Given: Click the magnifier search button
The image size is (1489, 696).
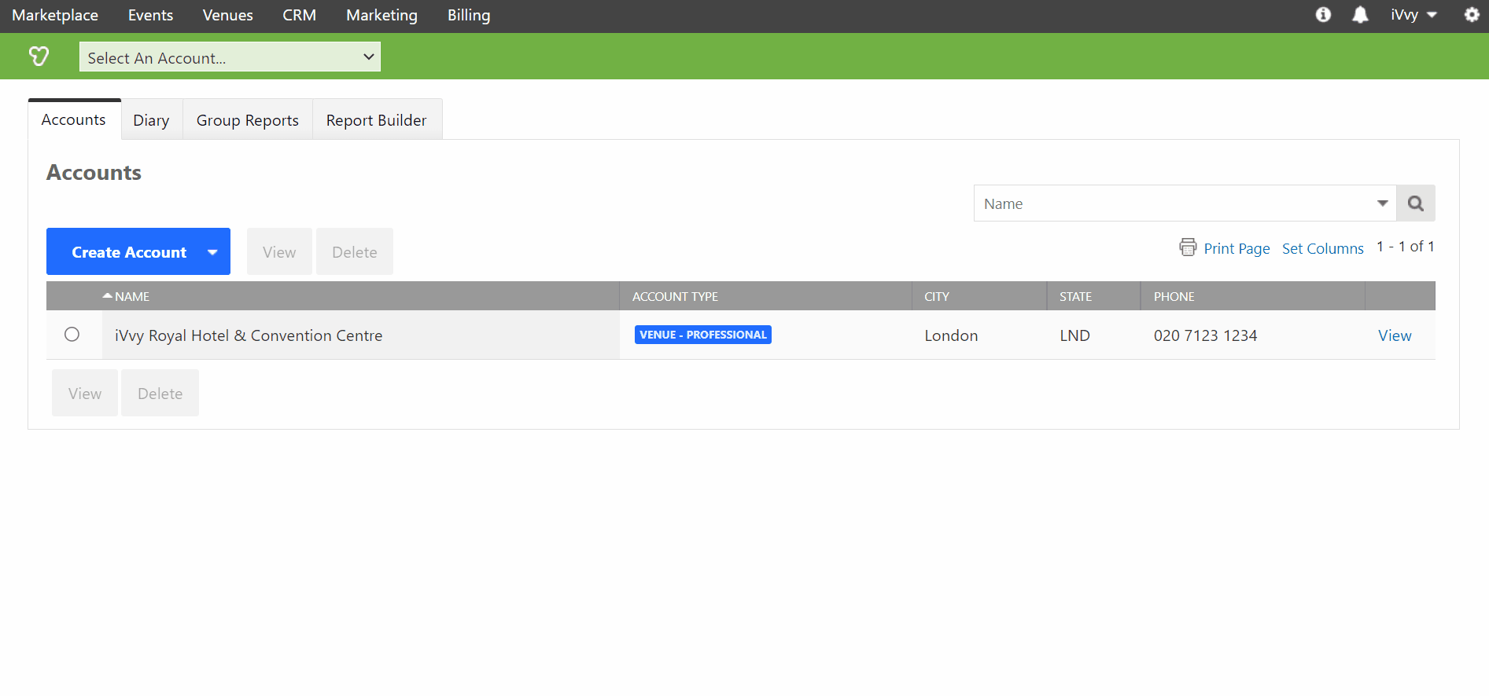Looking at the screenshot, I should (x=1416, y=203).
